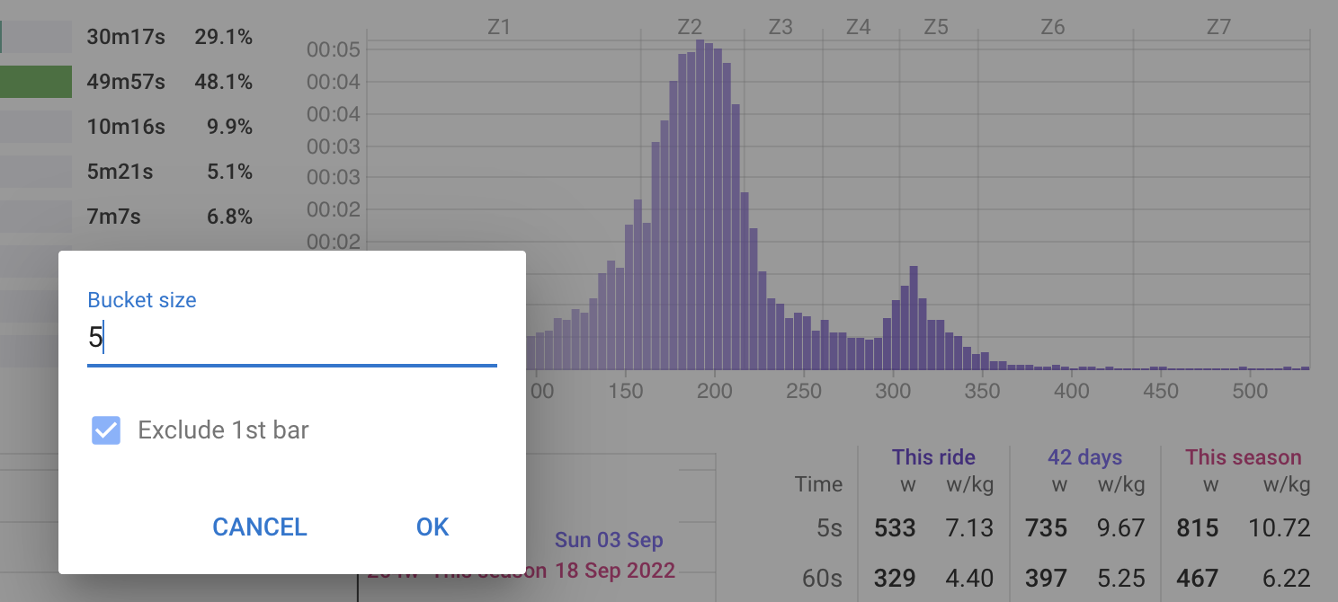Click the 42 days column header
Screen dimensions: 1338x602
pyautogui.click(x=1084, y=457)
